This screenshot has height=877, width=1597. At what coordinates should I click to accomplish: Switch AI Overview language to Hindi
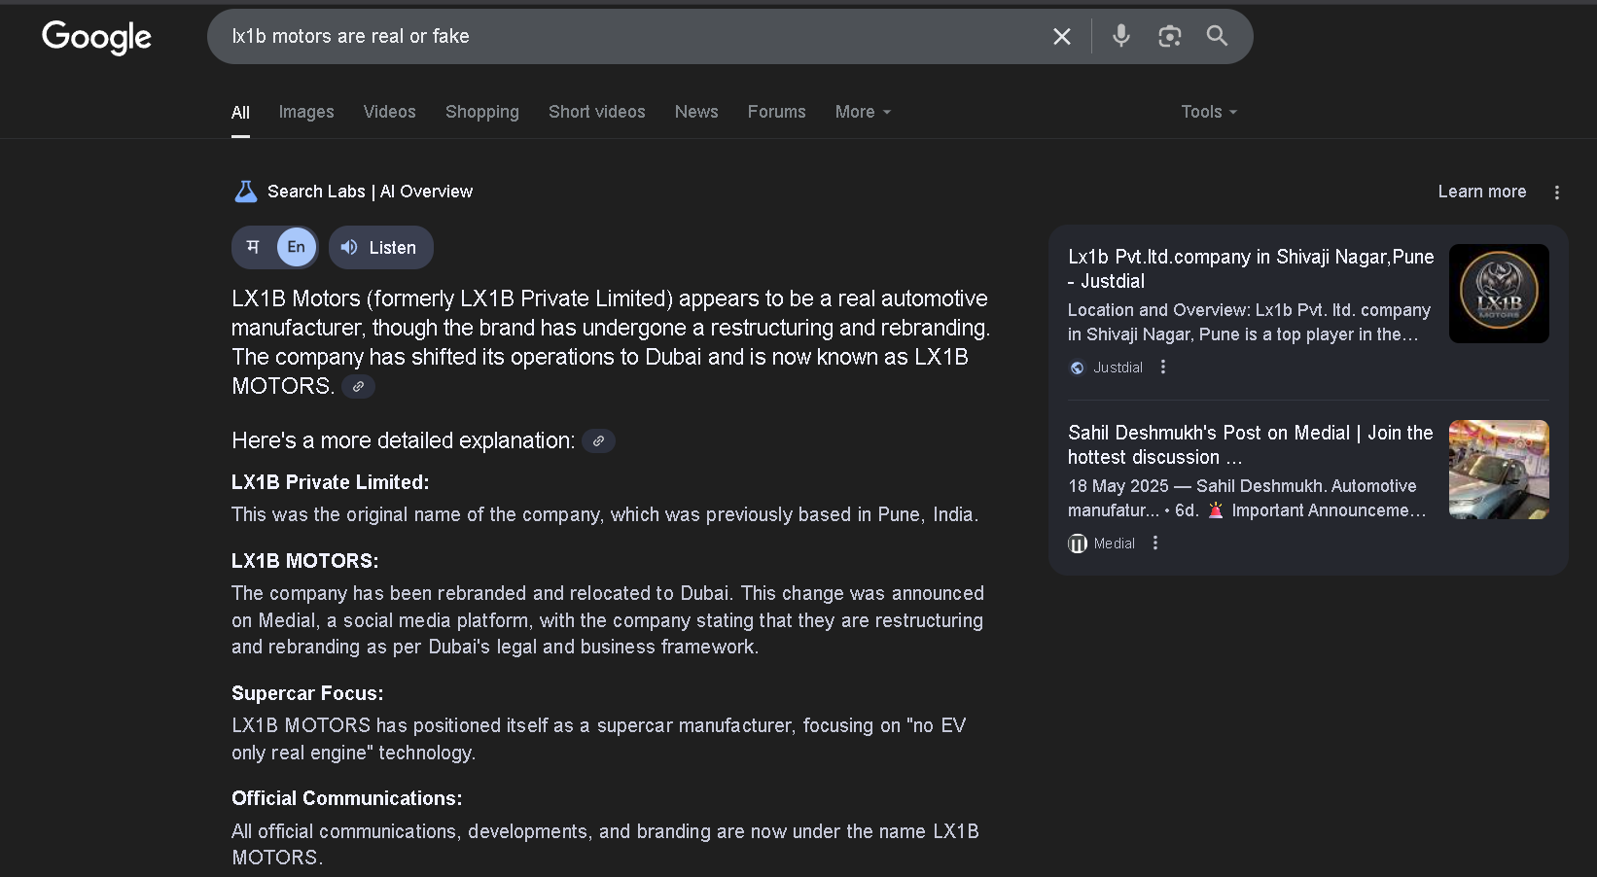(253, 247)
